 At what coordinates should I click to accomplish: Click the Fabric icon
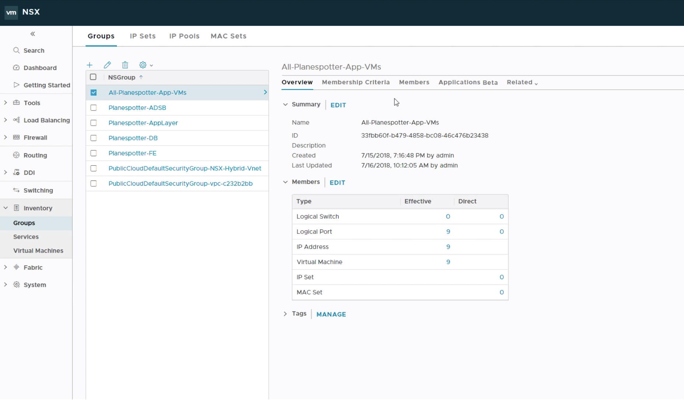tap(16, 267)
